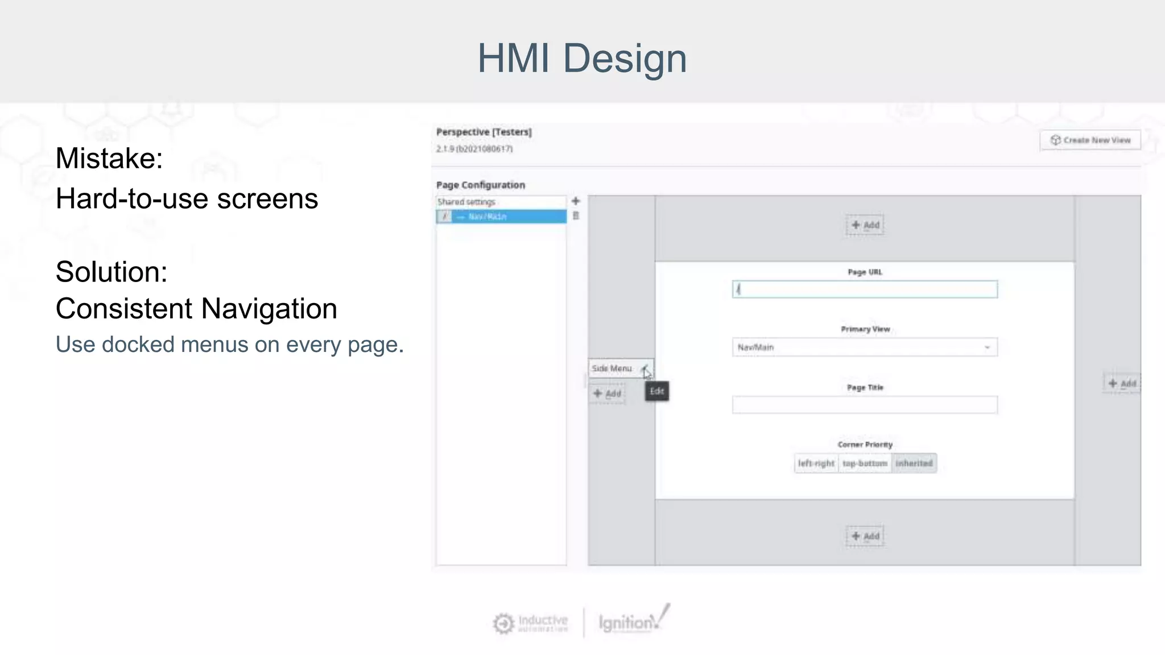Select Shared settings in page list
The height and width of the screenshot is (655, 1165).
[x=501, y=202]
